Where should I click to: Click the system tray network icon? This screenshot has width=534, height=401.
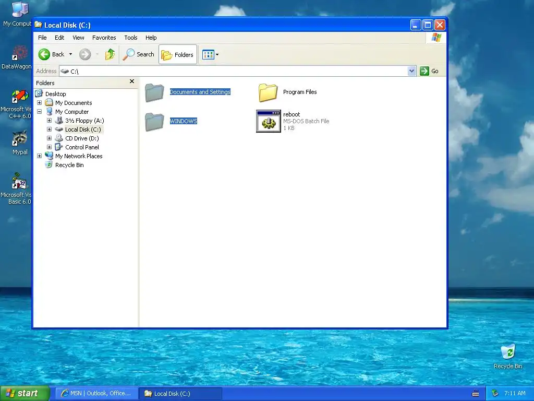(x=495, y=393)
